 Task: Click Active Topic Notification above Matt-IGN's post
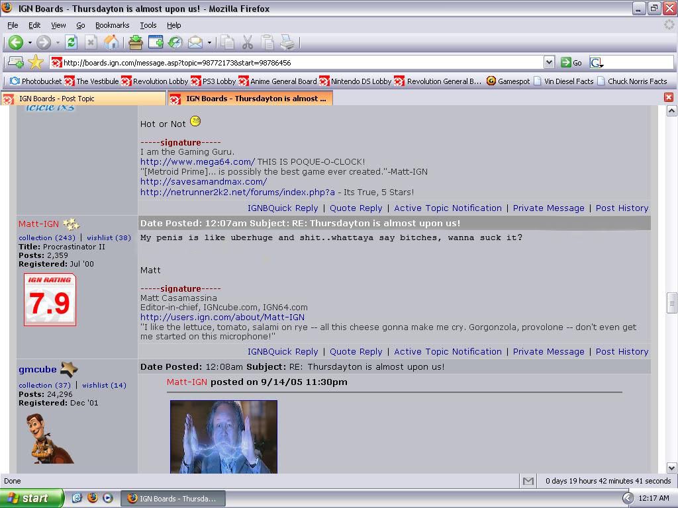pyautogui.click(x=448, y=208)
